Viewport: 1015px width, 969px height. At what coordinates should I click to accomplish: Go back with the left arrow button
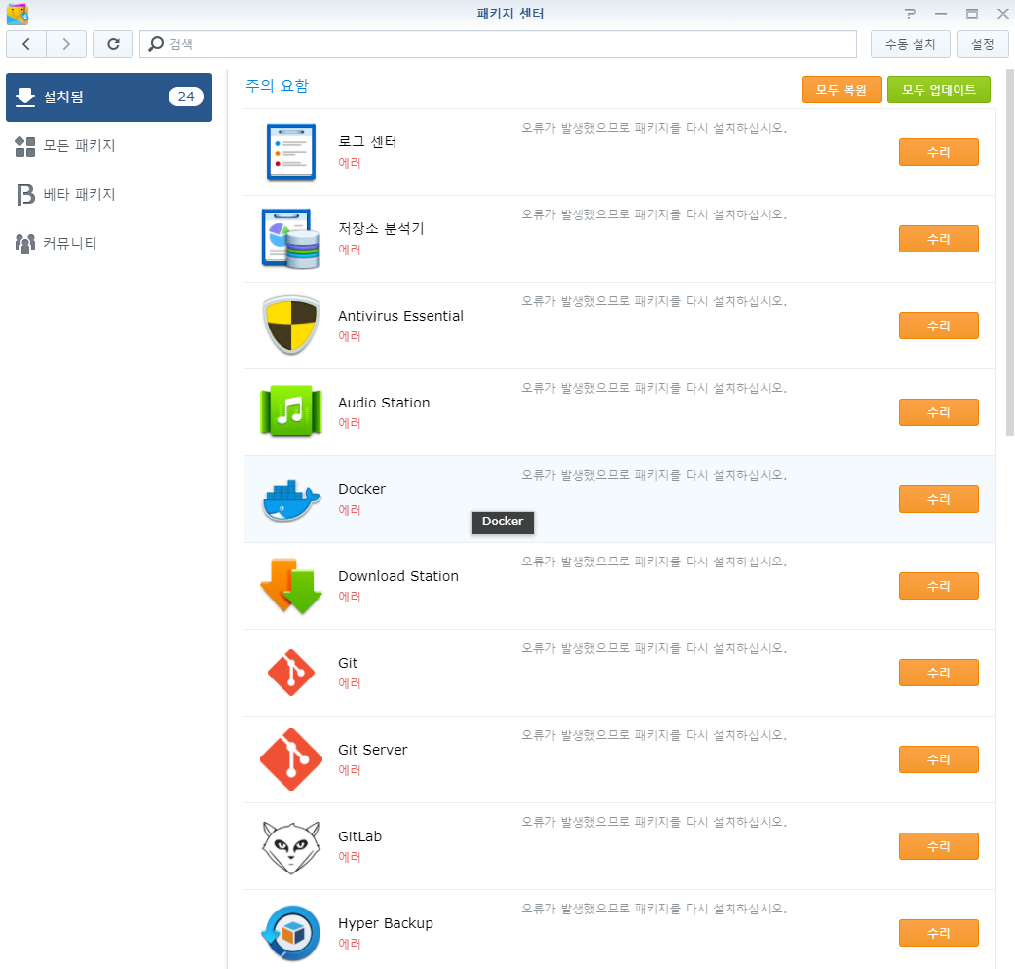click(x=26, y=44)
